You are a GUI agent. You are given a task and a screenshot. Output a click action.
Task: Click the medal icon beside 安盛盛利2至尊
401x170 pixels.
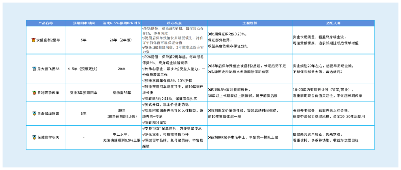pos(33,40)
